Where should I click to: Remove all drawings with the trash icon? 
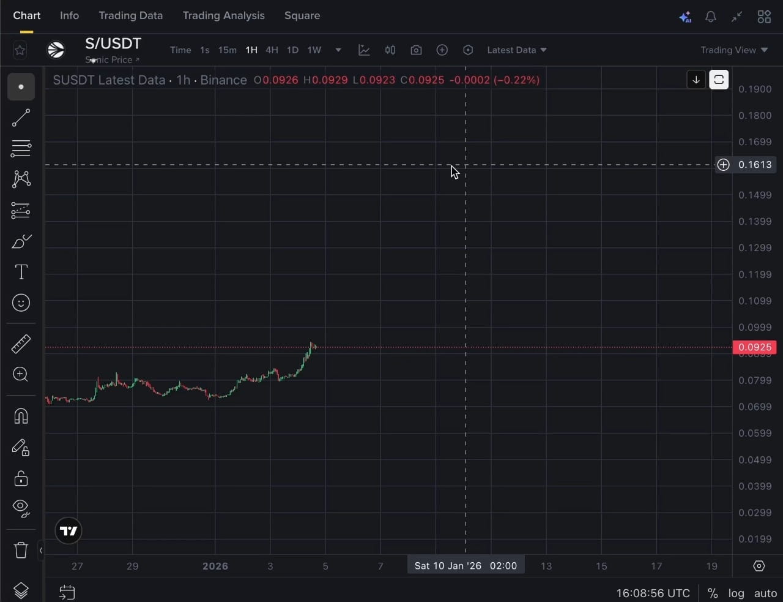[x=21, y=550]
